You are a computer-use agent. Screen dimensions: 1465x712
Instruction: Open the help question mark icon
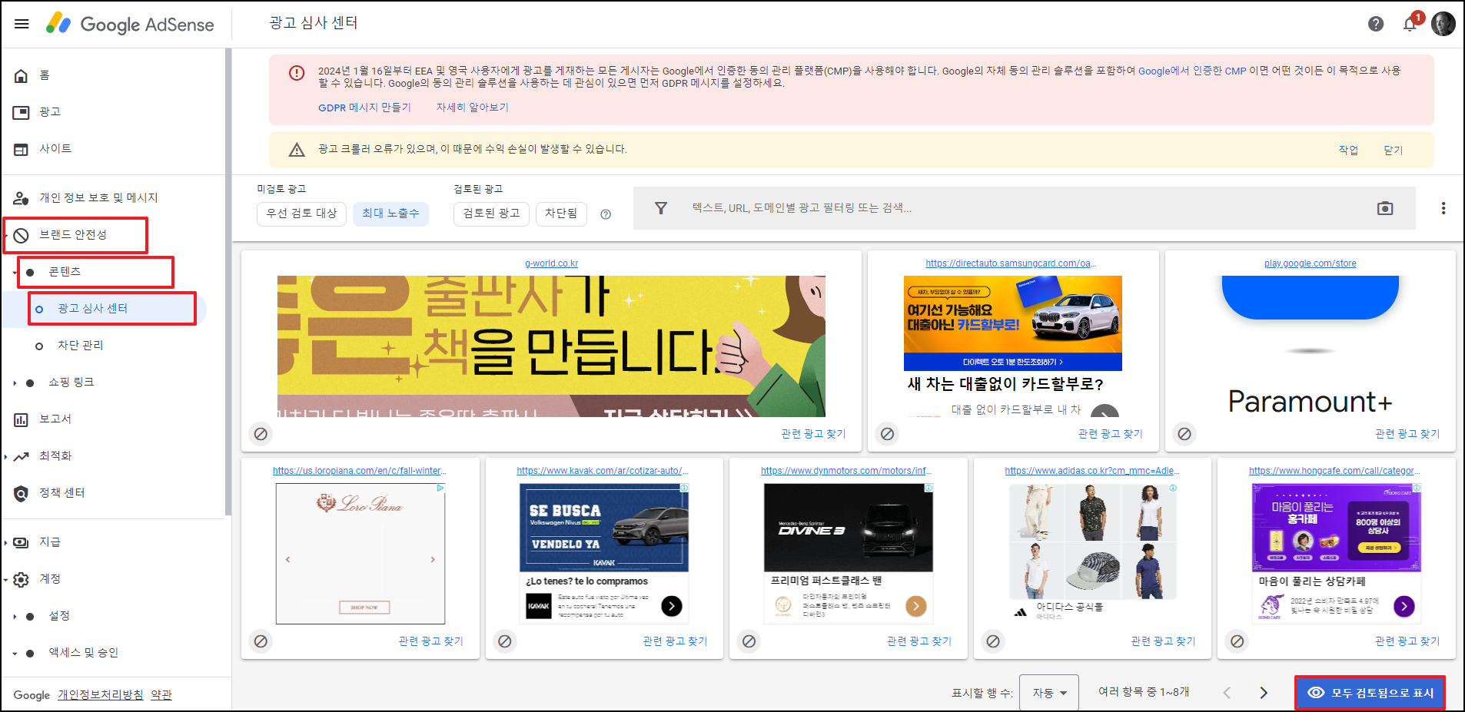click(1376, 24)
